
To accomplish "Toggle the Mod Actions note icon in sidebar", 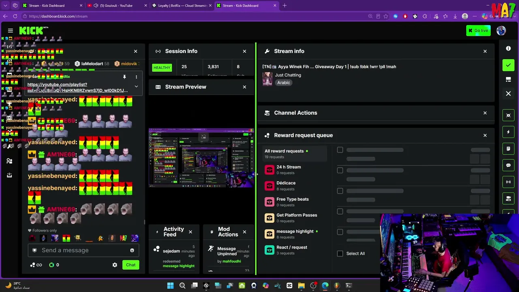I will click(x=508, y=149).
